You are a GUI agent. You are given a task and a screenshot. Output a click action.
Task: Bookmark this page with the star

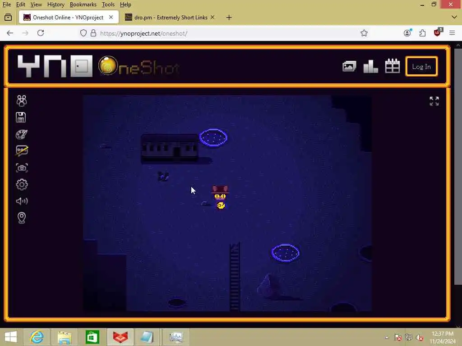point(364,33)
